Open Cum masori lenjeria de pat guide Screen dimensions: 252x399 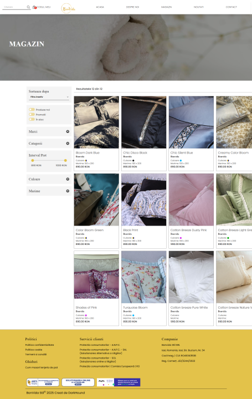click(42, 367)
